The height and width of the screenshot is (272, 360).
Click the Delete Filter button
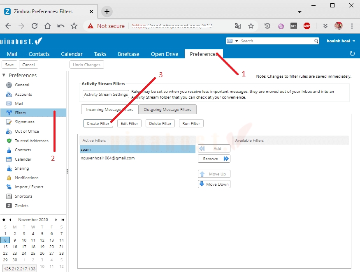(x=160, y=123)
